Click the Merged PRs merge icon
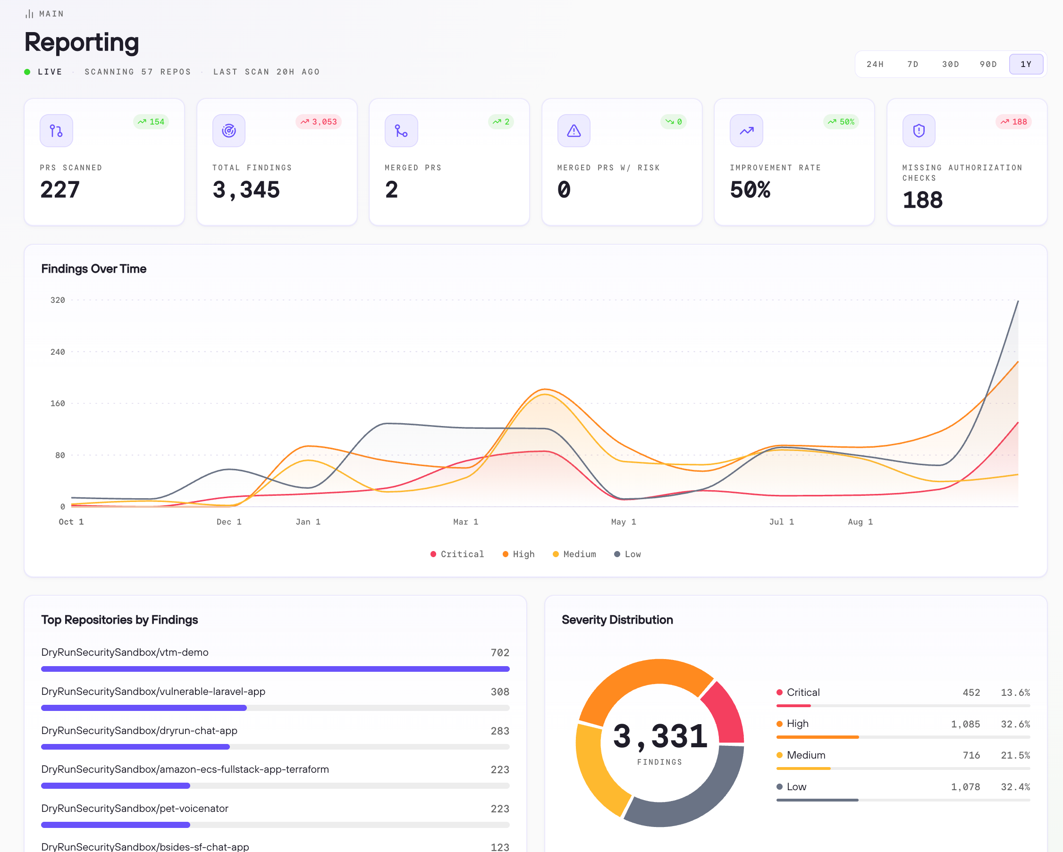The width and height of the screenshot is (1063, 852). 401,131
